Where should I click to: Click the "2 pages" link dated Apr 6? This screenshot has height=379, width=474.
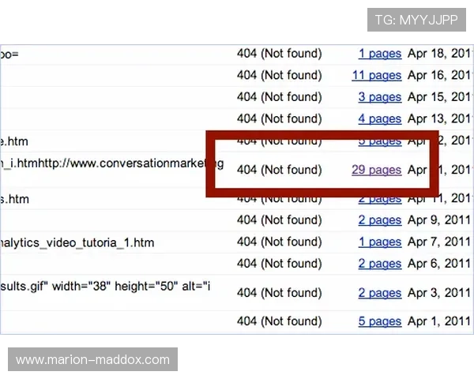(x=379, y=263)
